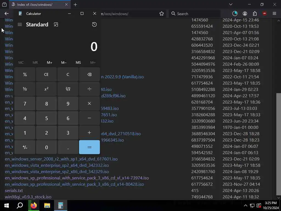The image size is (281, 211).
Task: Open win98qi_v0.9.3_stock.iso link
Action: (28, 197)
